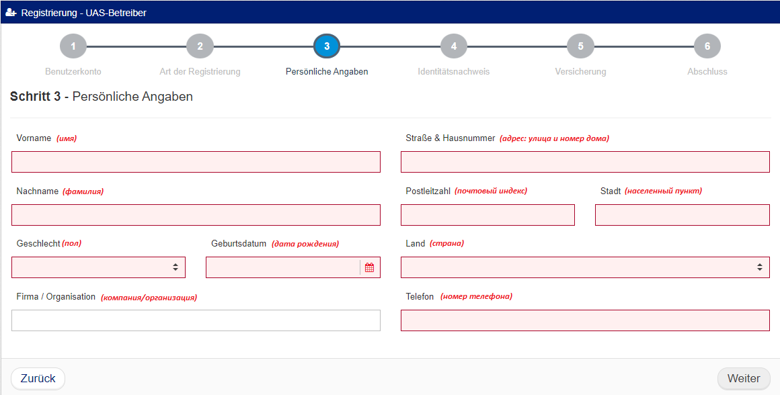Go to step 1 Benutzerkonto circle
Viewport: 780px width, 395px height.
(x=73, y=46)
